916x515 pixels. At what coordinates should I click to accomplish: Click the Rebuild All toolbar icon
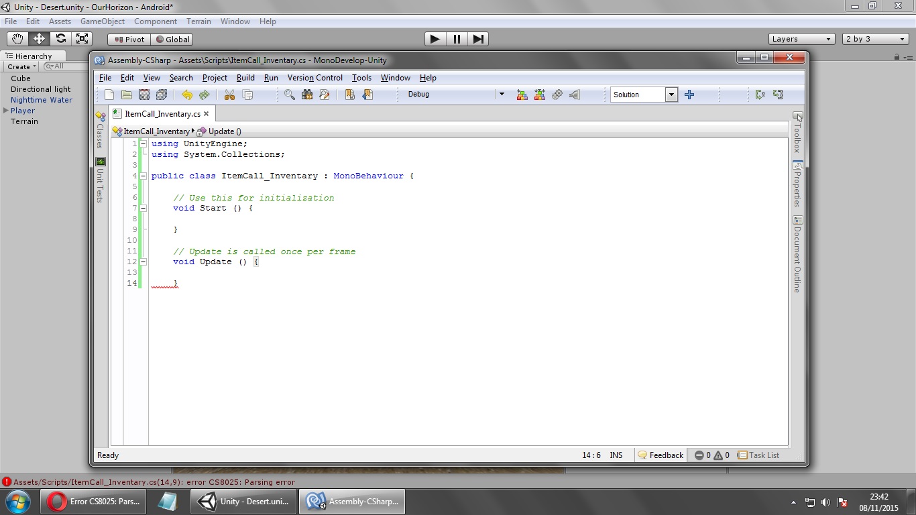click(x=540, y=95)
